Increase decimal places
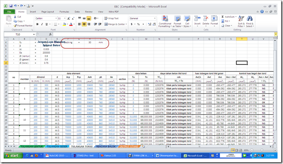283x164 pixels. [x=150, y=24]
